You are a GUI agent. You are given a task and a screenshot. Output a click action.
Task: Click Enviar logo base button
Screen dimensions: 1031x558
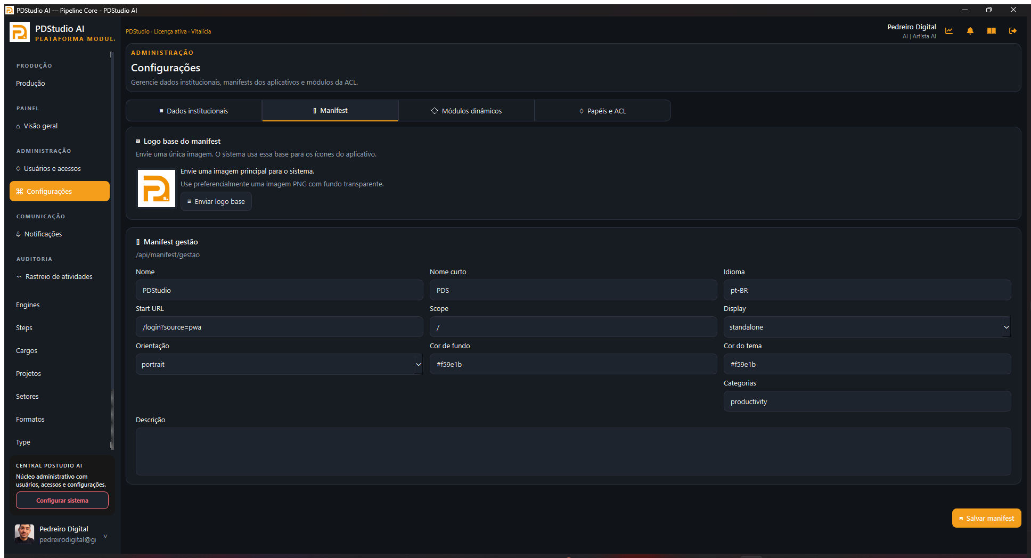(x=216, y=201)
